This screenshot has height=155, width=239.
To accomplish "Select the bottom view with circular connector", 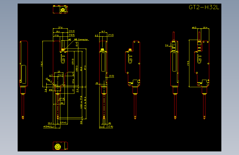I will click(60, 146).
